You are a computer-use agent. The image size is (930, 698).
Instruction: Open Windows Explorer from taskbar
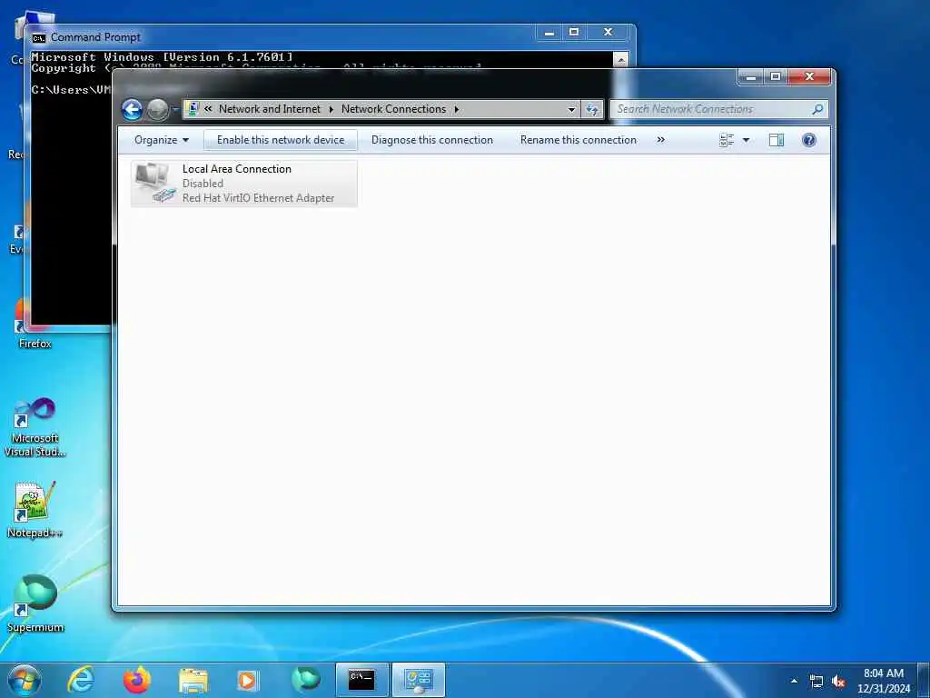pos(193,680)
